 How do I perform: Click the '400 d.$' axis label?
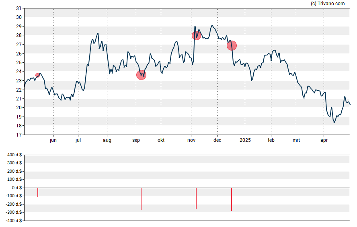click(x=14, y=155)
